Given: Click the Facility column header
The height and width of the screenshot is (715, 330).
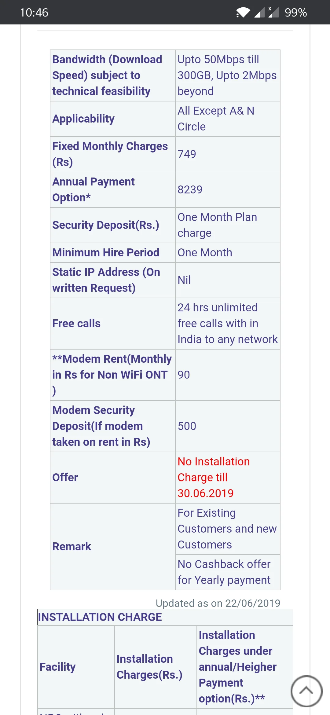Looking at the screenshot, I should [x=58, y=667].
